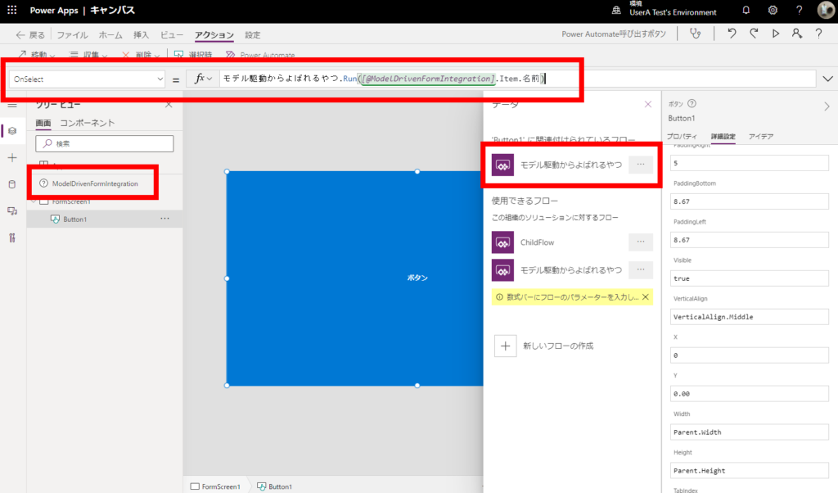Redo the last action
Viewport: 838px width, 493px height.
point(754,34)
